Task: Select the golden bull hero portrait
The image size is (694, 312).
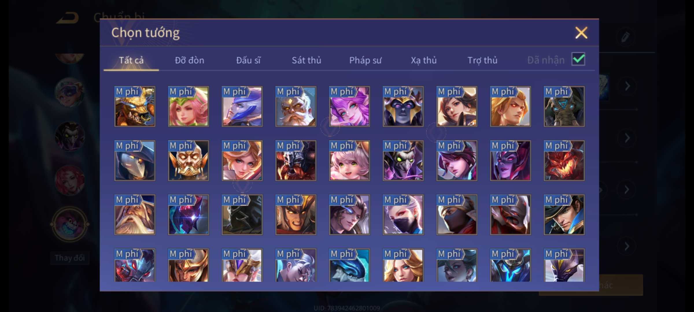Action: point(135,107)
